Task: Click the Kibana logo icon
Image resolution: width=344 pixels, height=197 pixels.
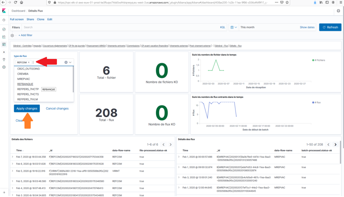Action: (4, 11)
